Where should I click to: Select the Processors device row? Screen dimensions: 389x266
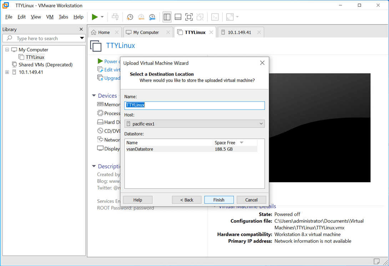(108, 113)
